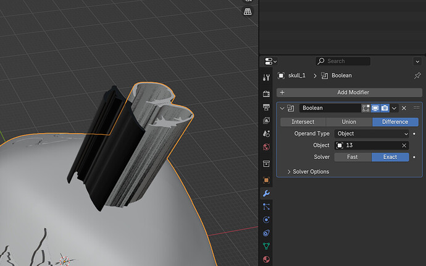Click the Properties search field

[343, 61]
